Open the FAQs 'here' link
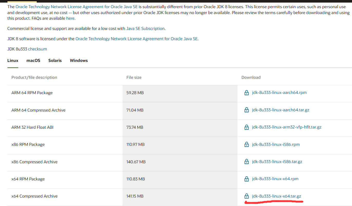The image size is (352, 206). pyautogui.click(x=70, y=18)
